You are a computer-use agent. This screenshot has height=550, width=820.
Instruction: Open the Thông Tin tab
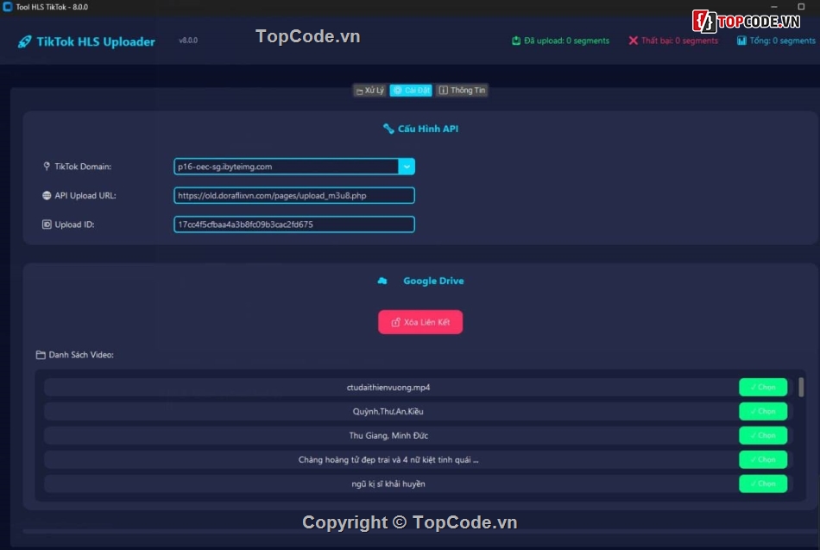462,89
